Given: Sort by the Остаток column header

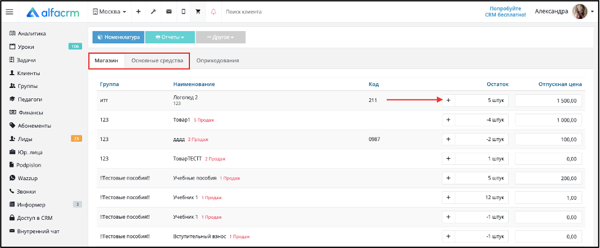Looking at the screenshot, I should click(498, 84).
